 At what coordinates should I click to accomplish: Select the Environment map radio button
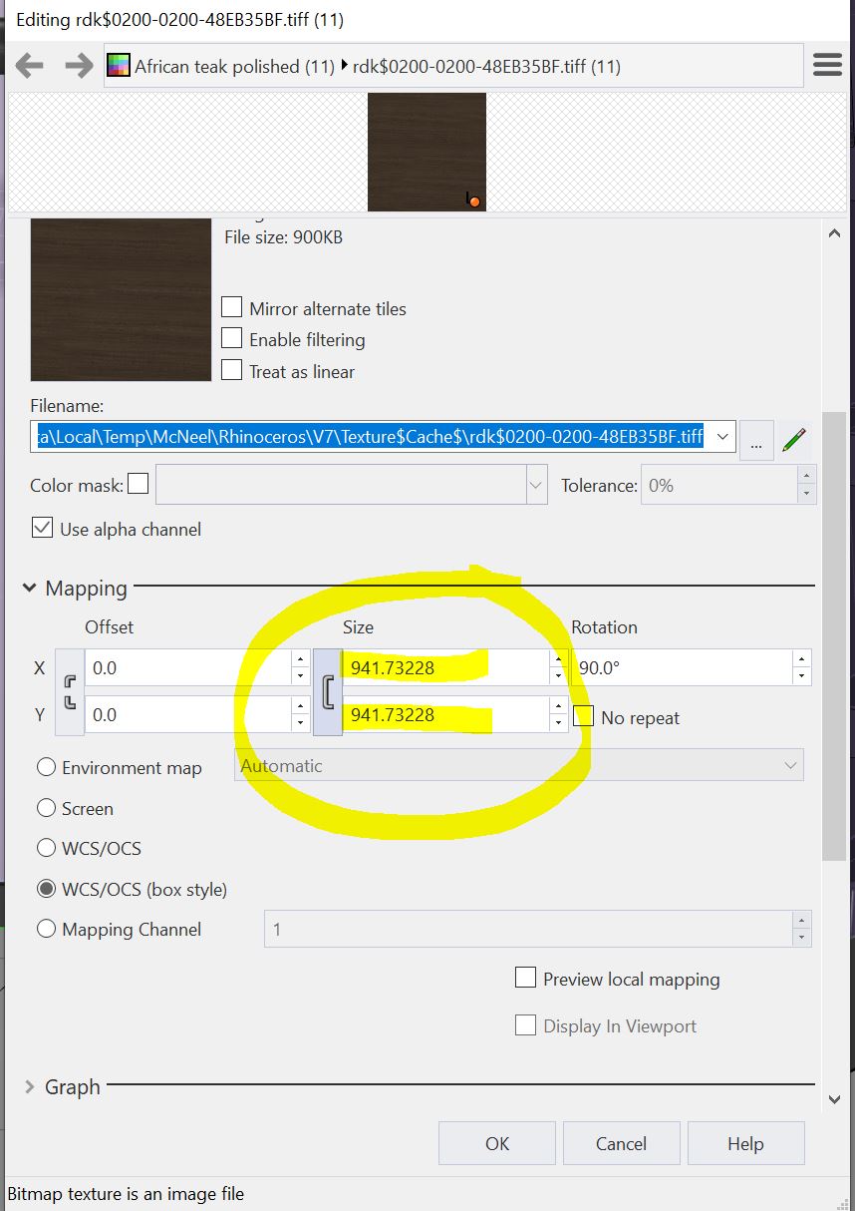(x=45, y=767)
